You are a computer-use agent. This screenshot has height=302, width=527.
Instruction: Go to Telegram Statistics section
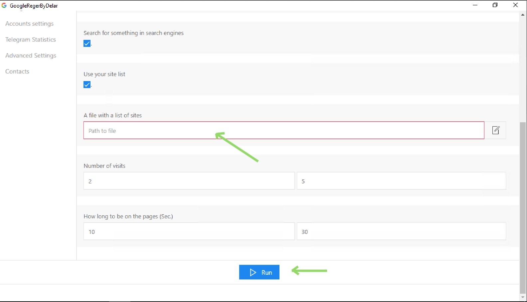[x=31, y=40]
